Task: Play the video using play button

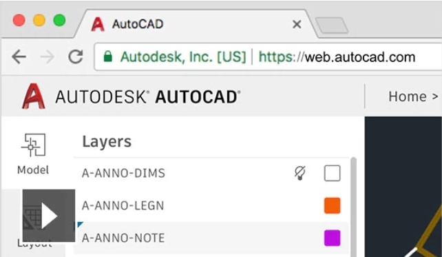Action: (49, 216)
